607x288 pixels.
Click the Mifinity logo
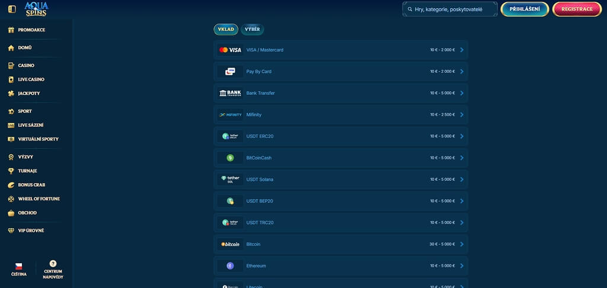coord(230,114)
